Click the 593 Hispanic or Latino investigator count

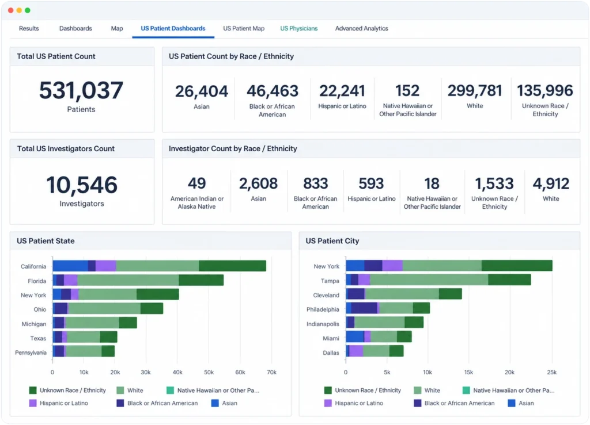(371, 183)
